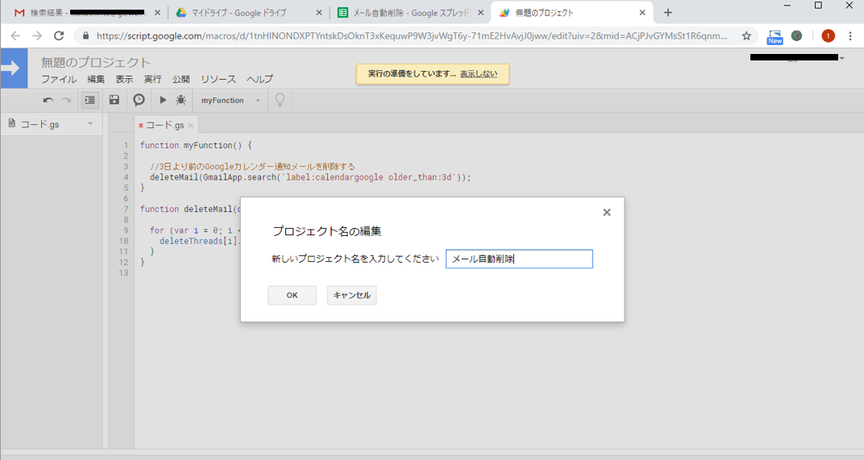Close the マイドライブ Google Drive tab
864x460 pixels.
[319, 13]
